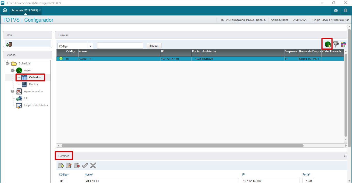Viewport: 352px width, 183px height.
Task: Click the 25/03/2020 date in header
Action: (x=300, y=20)
